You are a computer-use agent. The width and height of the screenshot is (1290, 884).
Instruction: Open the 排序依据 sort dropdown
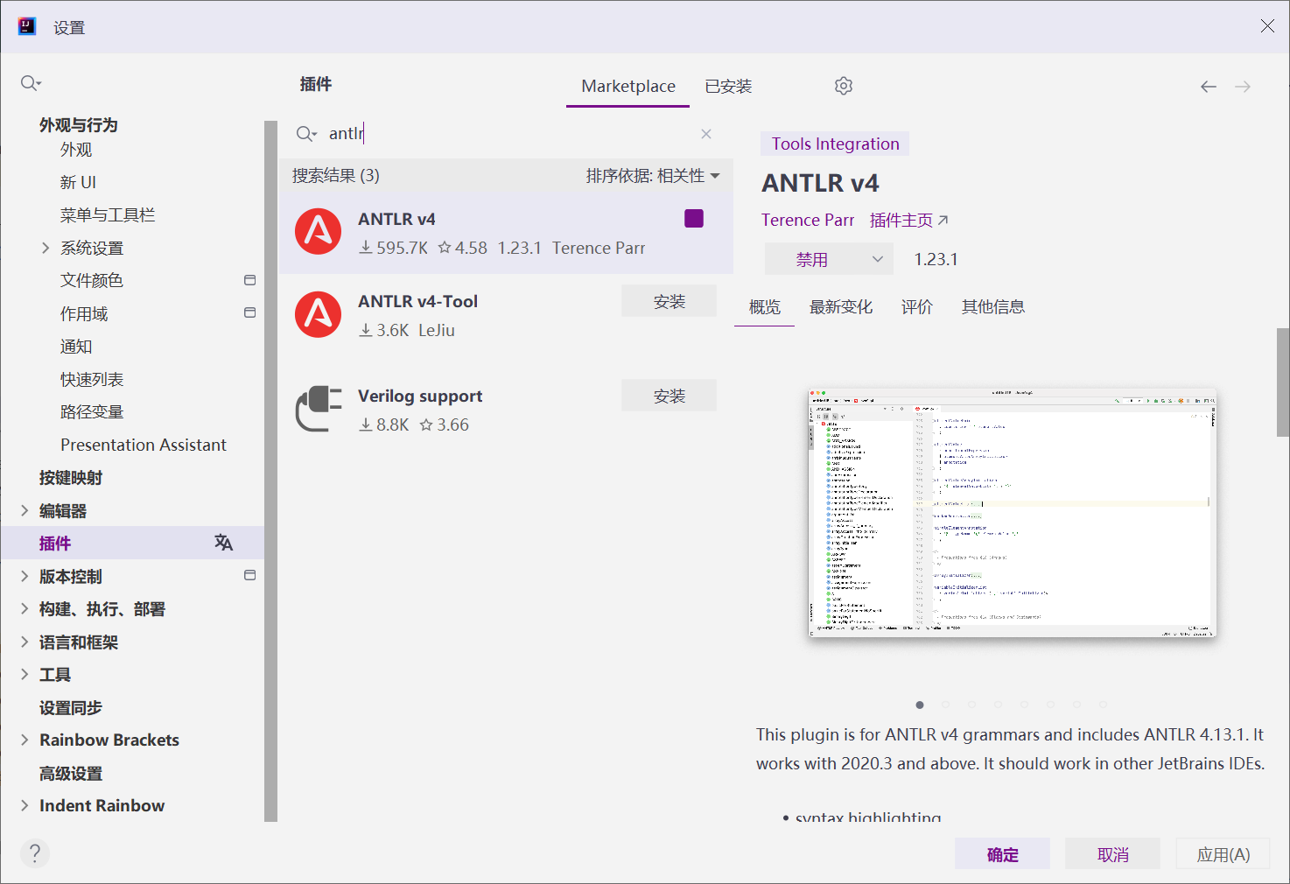tap(653, 176)
